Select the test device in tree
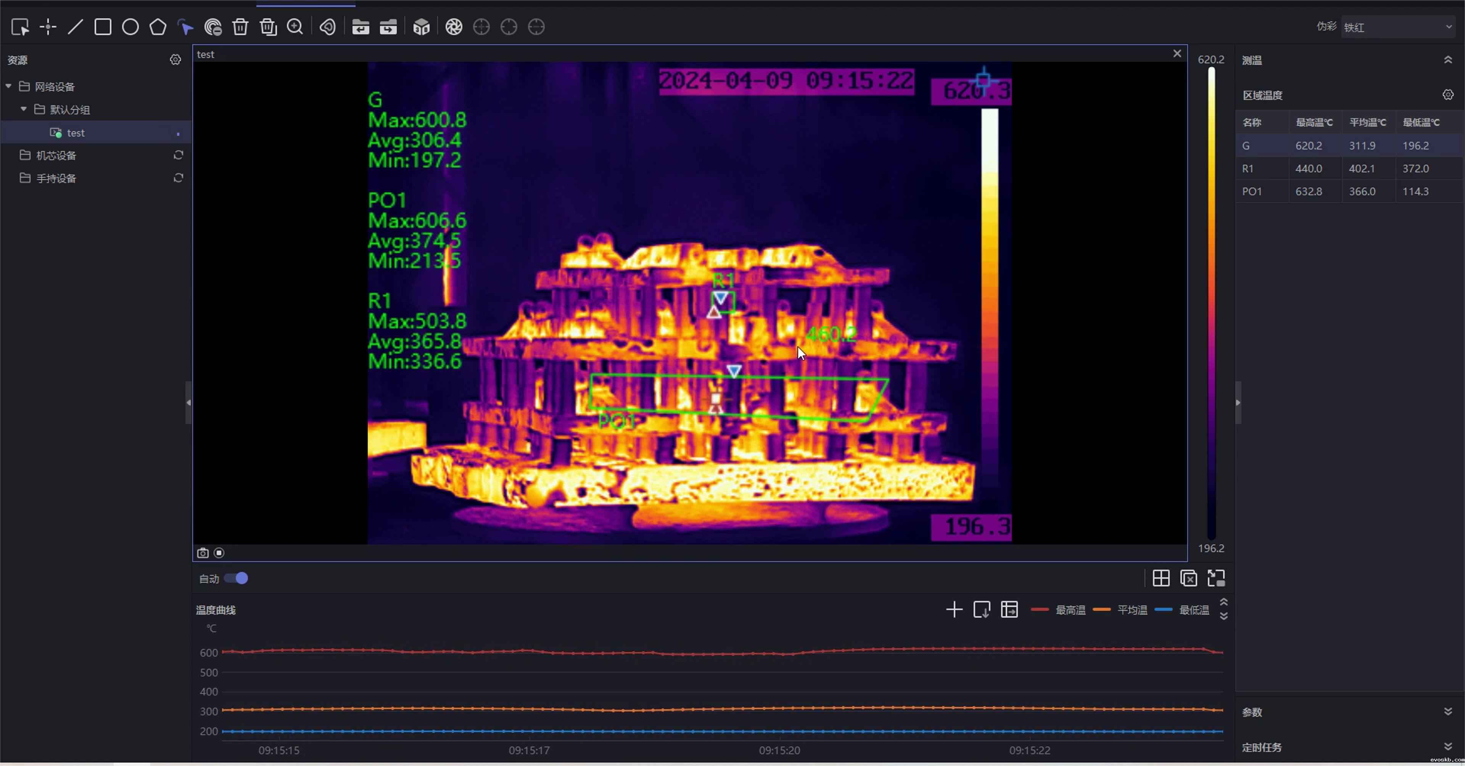The height and width of the screenshot is (766, 1465). coord(76,132)
